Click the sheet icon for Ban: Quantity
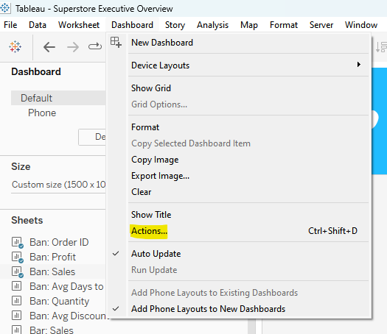 [x=16, y=301]
